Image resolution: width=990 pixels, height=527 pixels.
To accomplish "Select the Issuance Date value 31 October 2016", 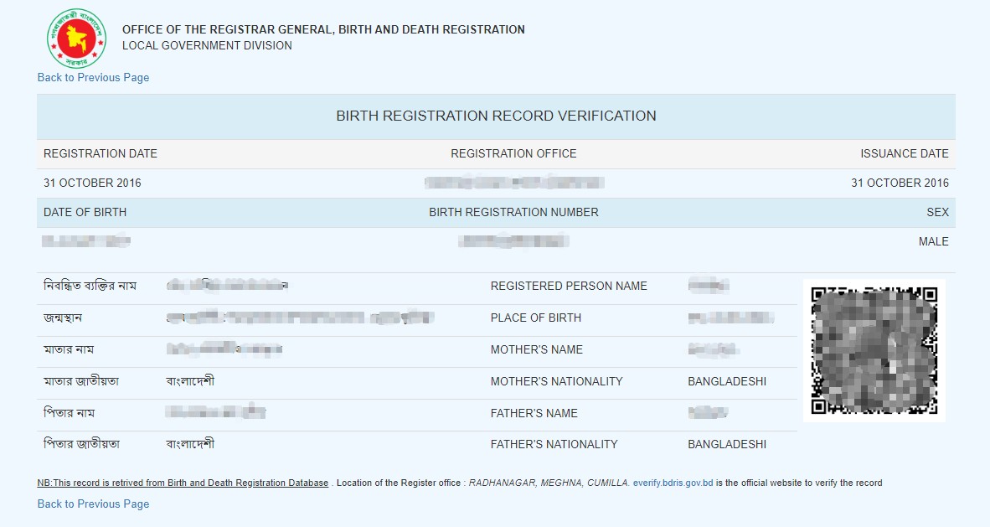I will coord(900,183).
